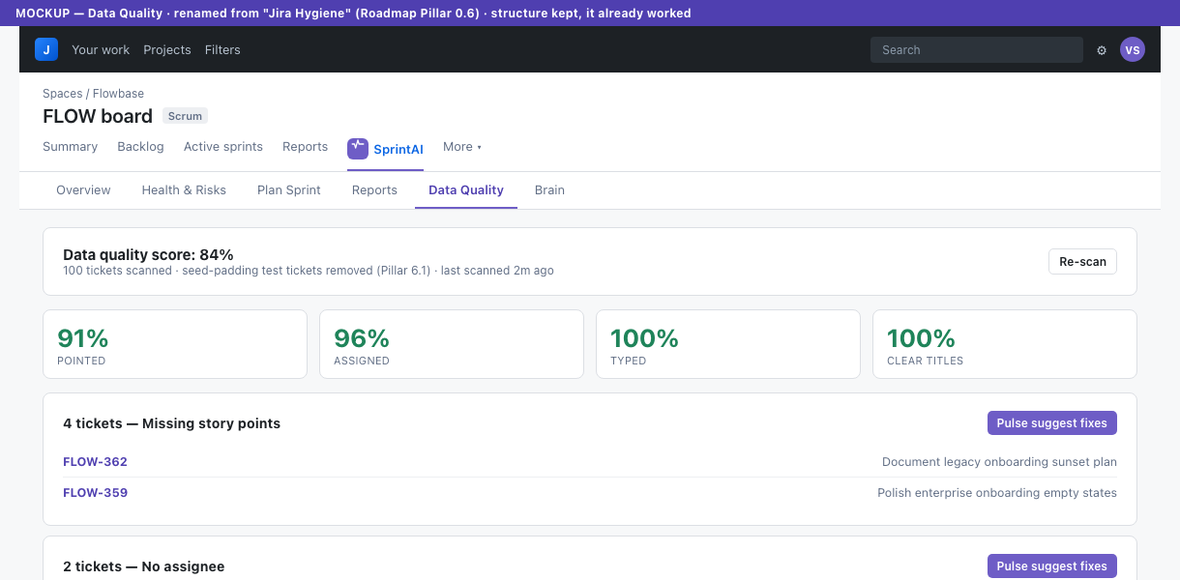Screen dimensions: 1180x580
Task: Click the 91% Pointed score card
Action: (x=175, y=344)
